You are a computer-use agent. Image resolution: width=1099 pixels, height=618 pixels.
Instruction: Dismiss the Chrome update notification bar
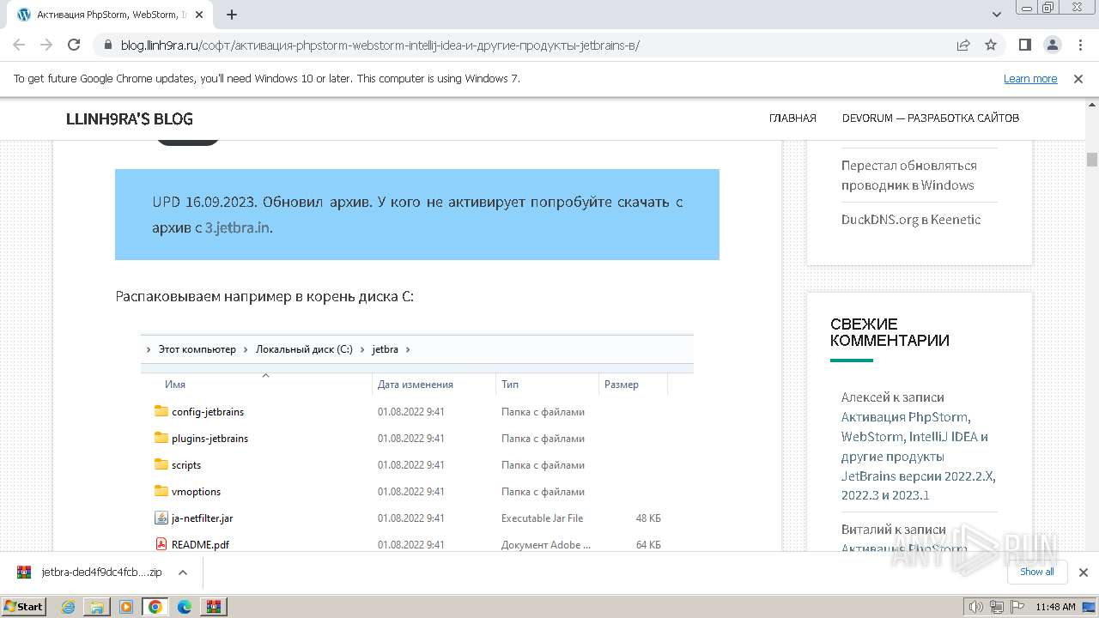coord(1078,79)
